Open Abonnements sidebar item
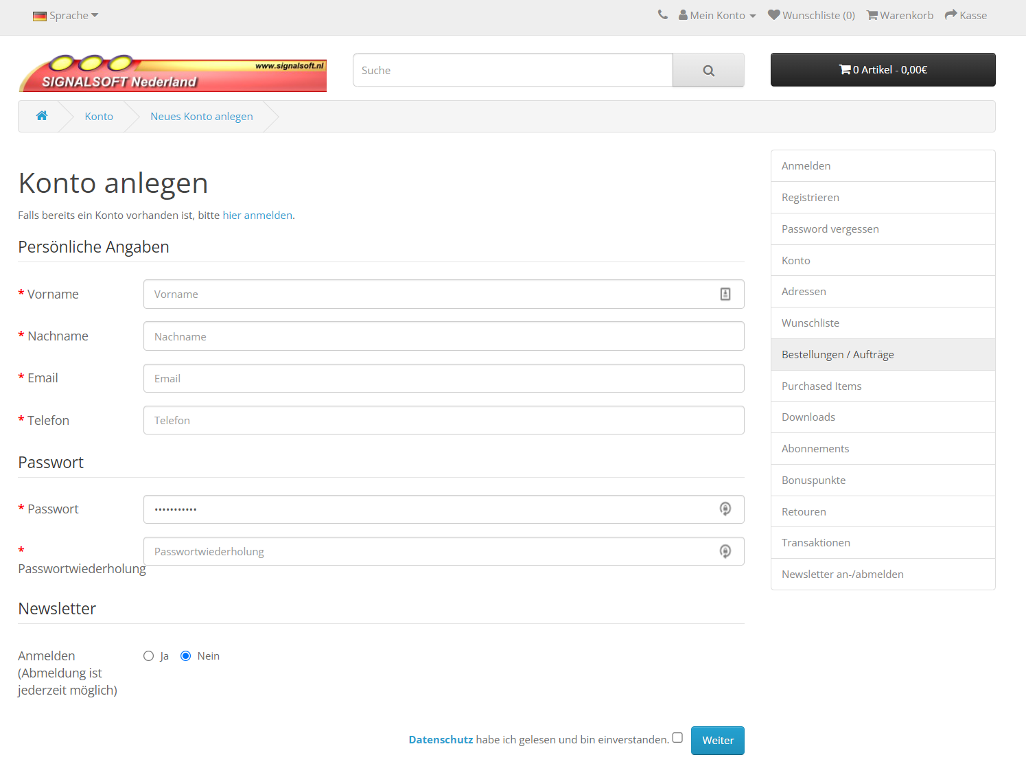The width and height of the screenshot is (1026, 777). (x=883, y=449)
